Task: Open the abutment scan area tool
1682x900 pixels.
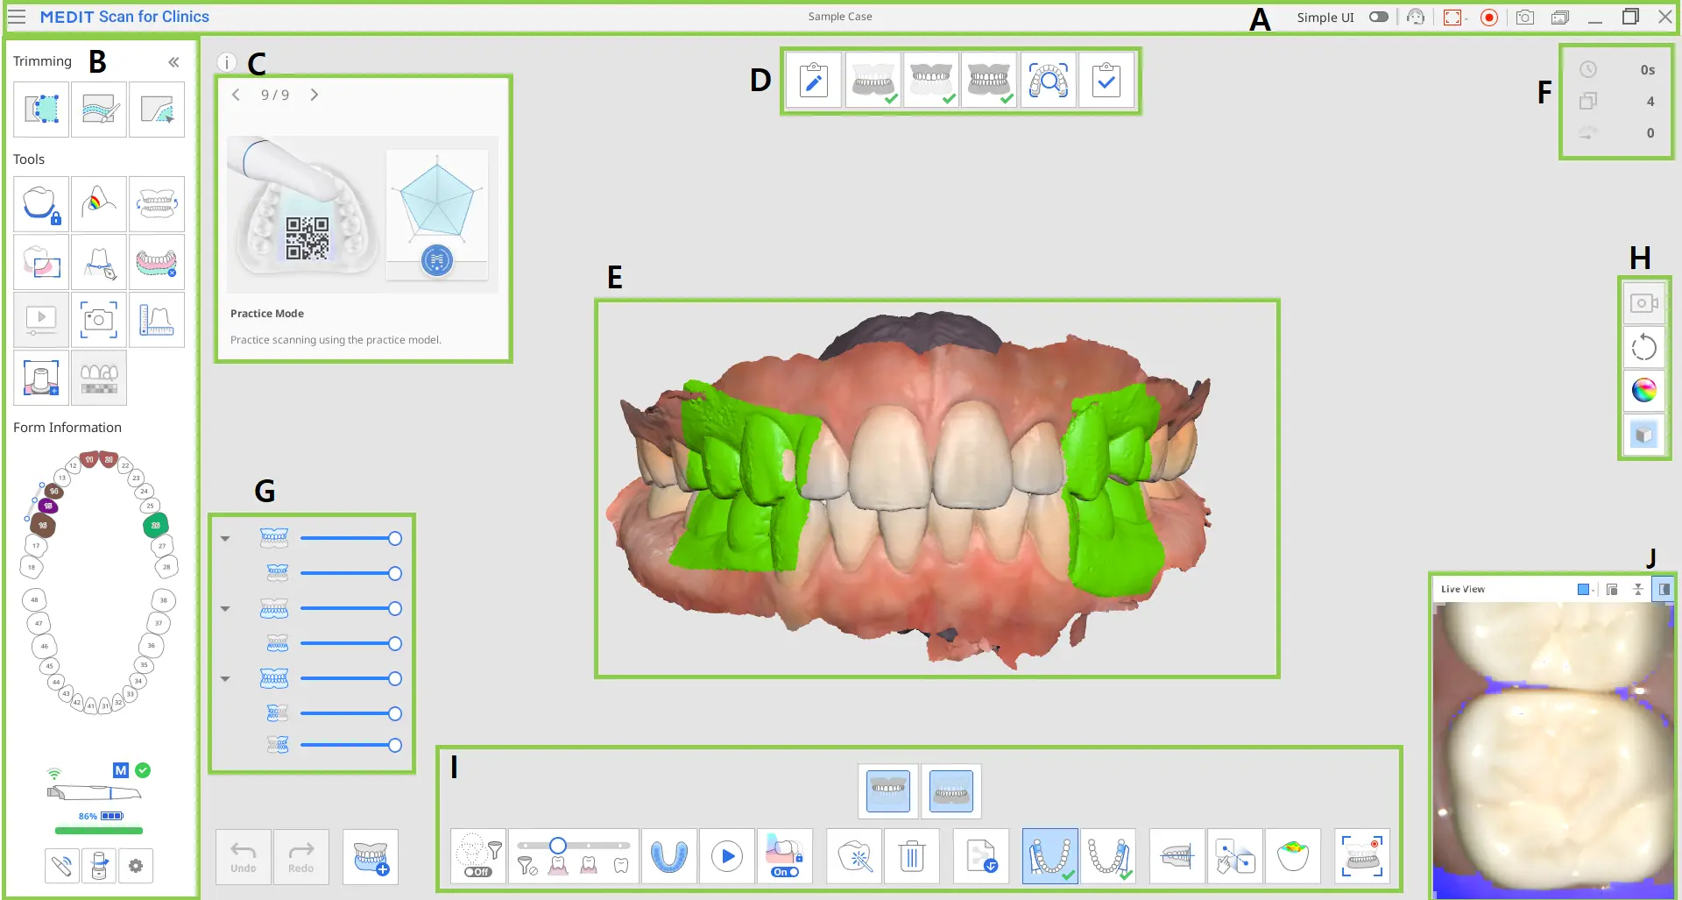Action: point(41,378)
